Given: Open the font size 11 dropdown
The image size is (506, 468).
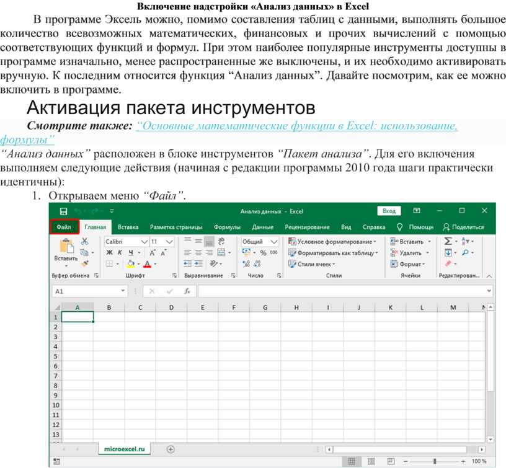Looking at the screenshot, I should click(x=169, y=242).
